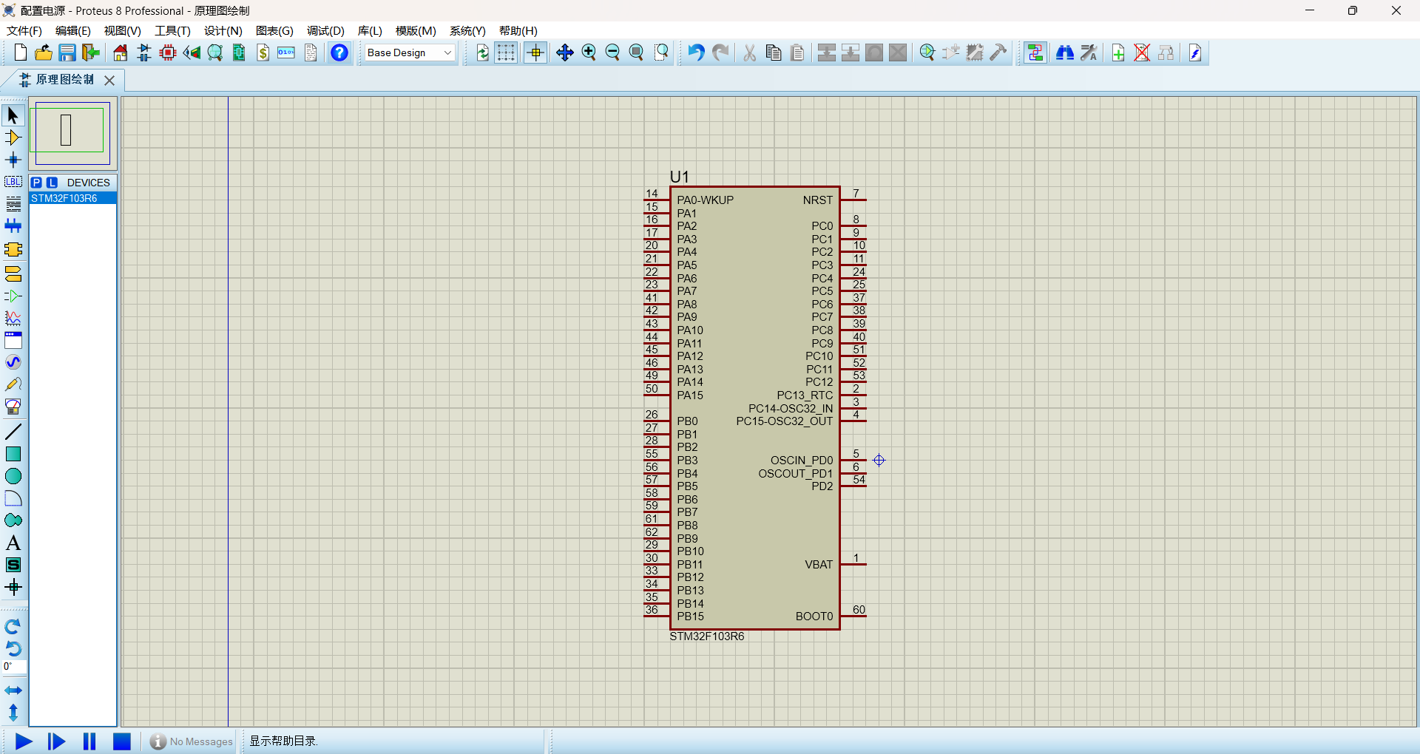Flip the part vertically with Y-Mirror
The height and width of the screenshot is (754, 1420).
(13, 713)
